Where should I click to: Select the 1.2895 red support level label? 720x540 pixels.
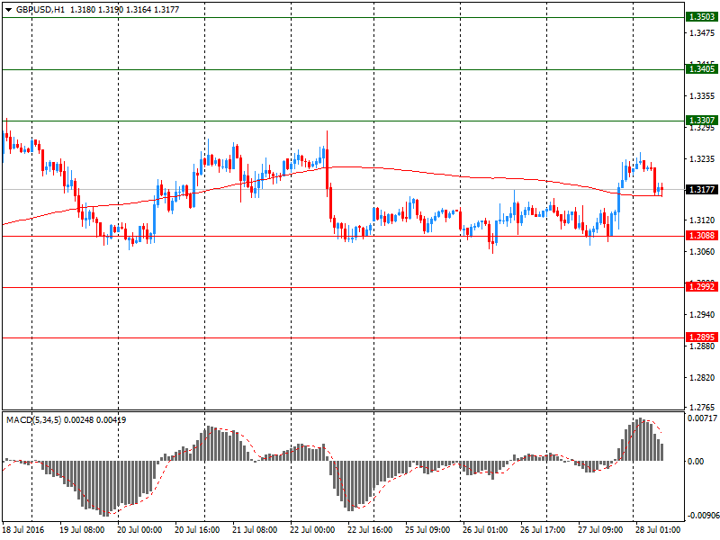click(701, 337)
